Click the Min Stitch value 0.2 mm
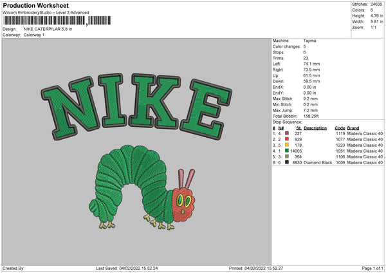Image resolution: width=386 pixels, height=273 pixels. (311, 104)
